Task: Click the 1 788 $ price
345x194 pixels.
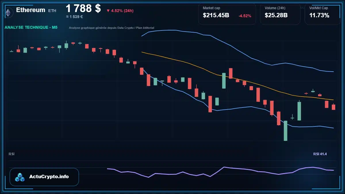Action: [83, 8]
